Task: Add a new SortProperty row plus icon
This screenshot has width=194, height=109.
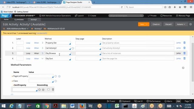Action: (12, 95)
